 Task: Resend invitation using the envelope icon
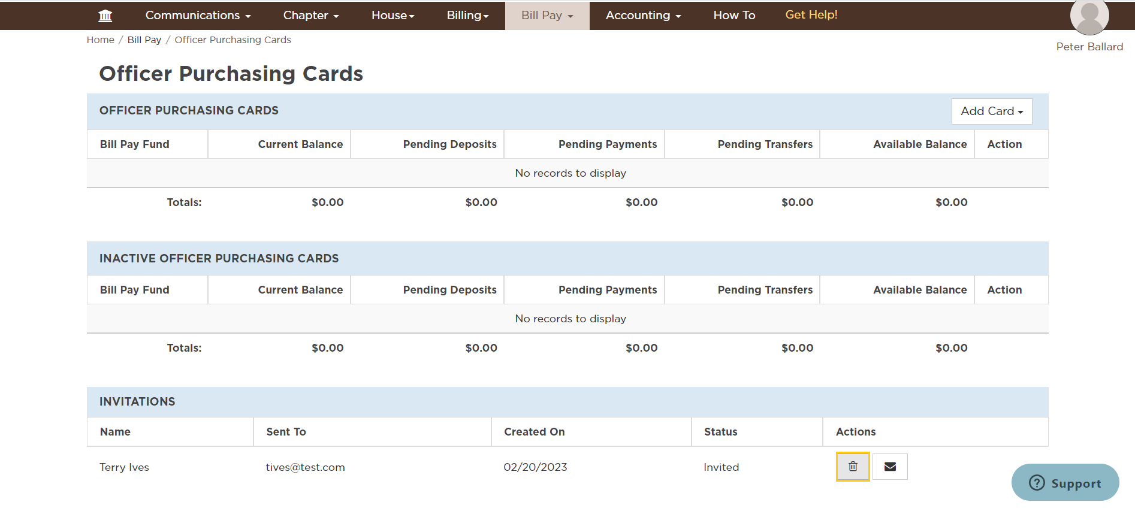point(890,467)
